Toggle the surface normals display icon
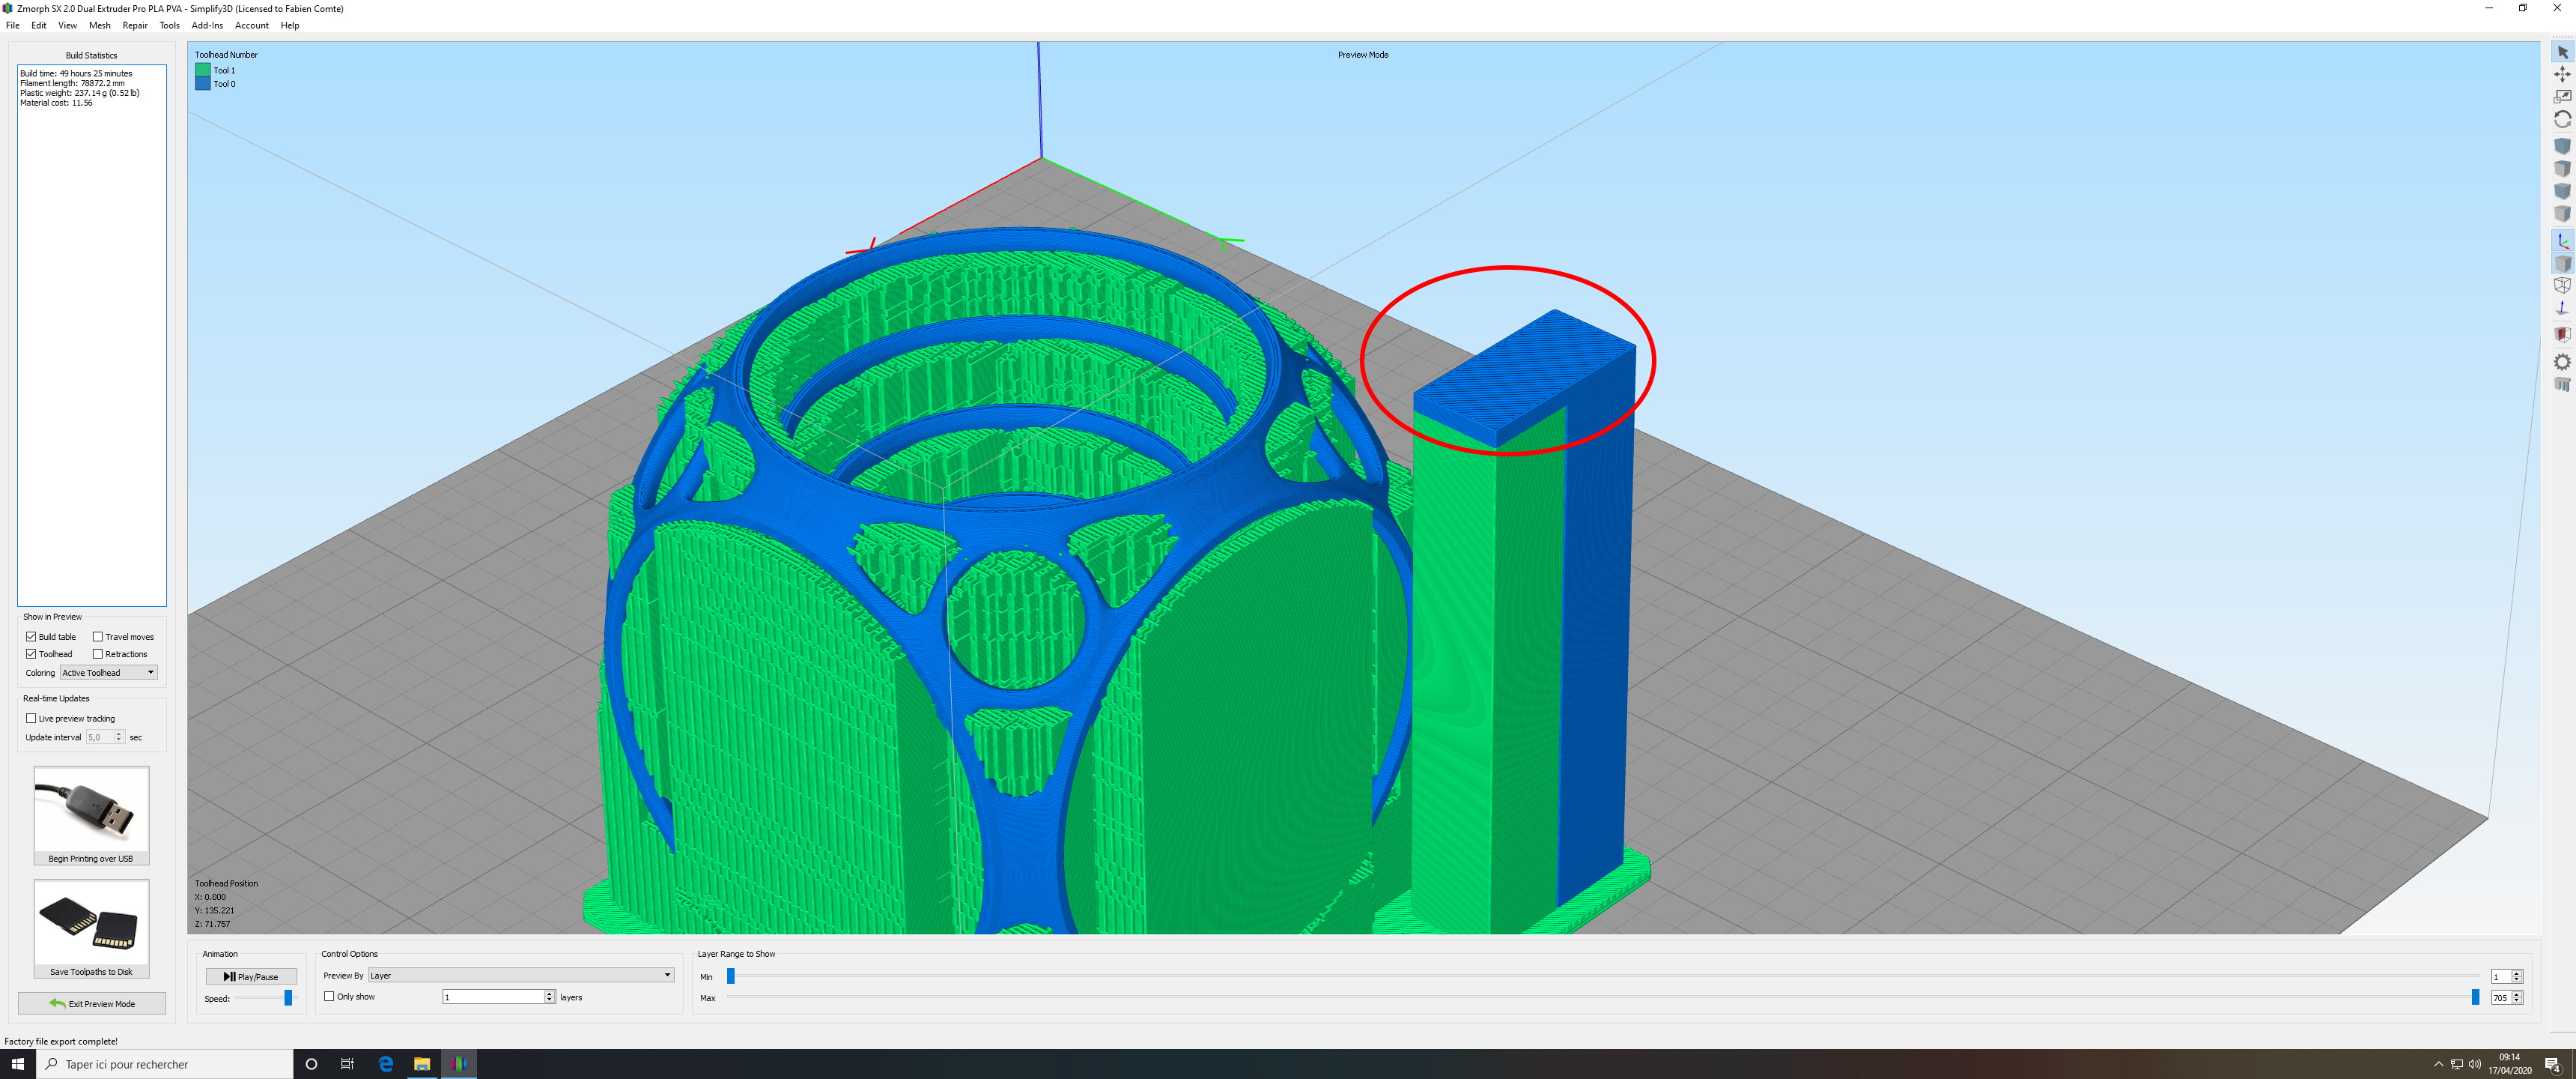The image size is (2576, 1079). 2562,308
